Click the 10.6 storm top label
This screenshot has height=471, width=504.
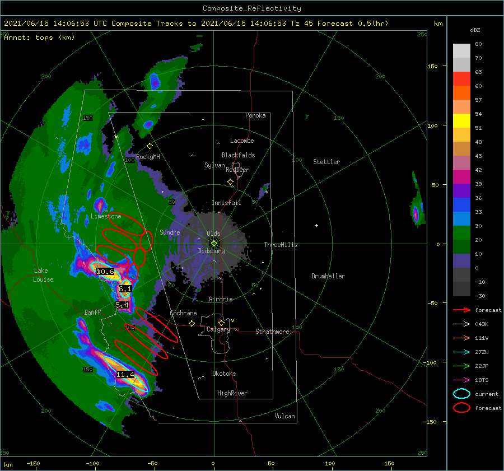coord(105,272)
